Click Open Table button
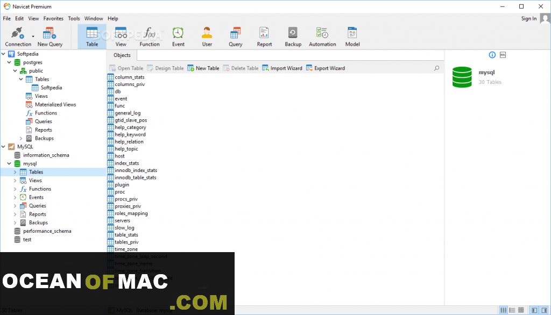551x315 pixels. (126, 68)
